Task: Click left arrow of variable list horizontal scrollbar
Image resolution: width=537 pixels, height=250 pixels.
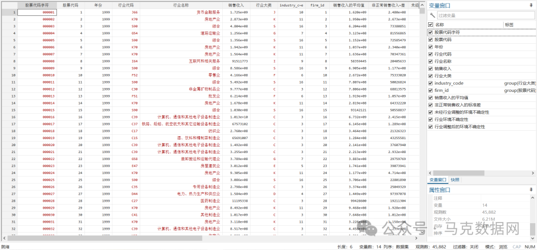Action: (430, 173)
